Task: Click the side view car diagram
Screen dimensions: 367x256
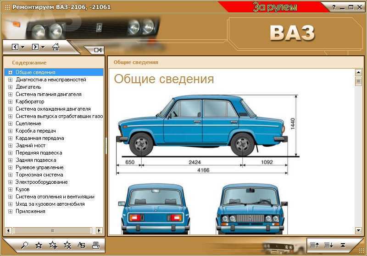Action: tap(203, 125)
